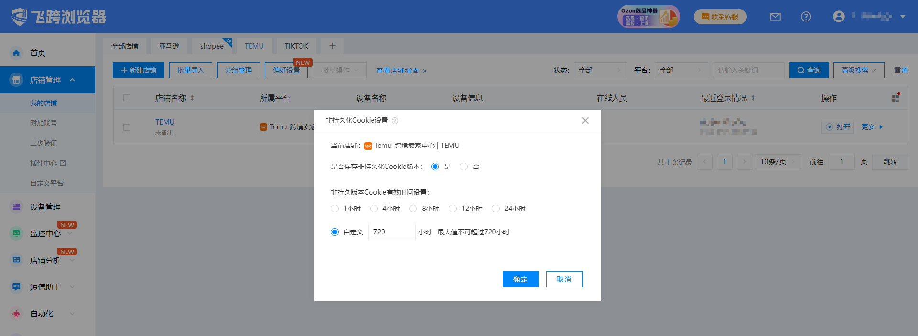Click the 新建店铺 button
This screenshot has height=336, width=918.
139,70
